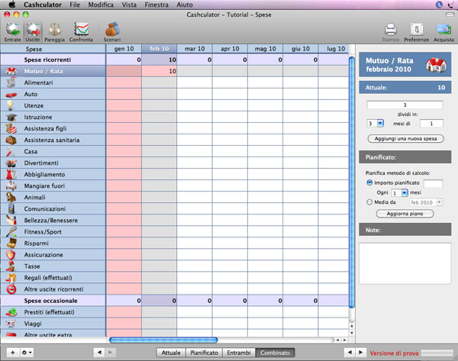Switch to the Pianificato tab
Viewport: 458px width, 361px height.
205,353
